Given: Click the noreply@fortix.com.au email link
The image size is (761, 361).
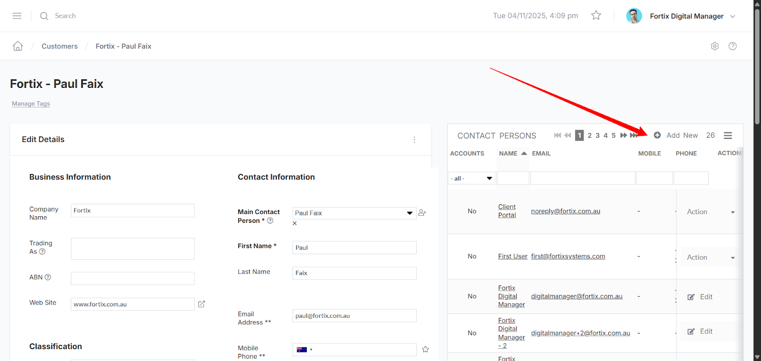Looking at the screenshot, I should (x=566, y=211).
